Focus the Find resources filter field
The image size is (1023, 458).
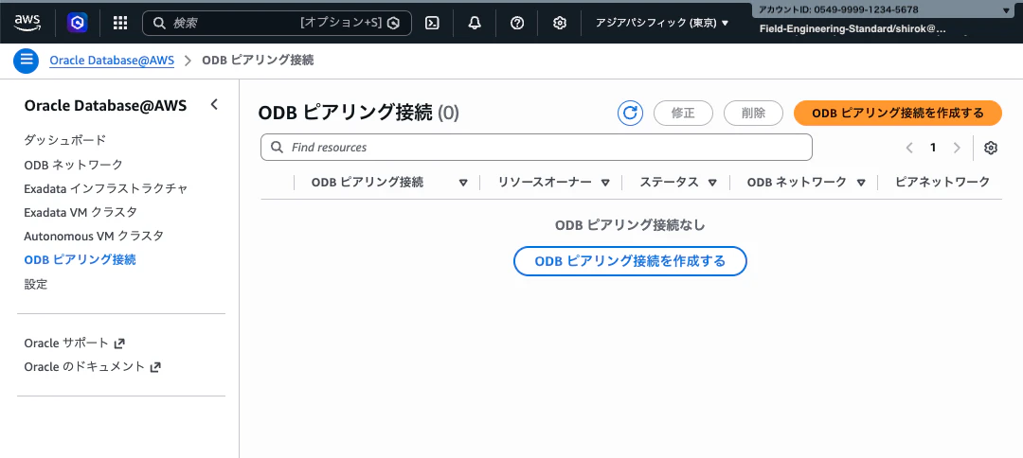click(536, 148)
